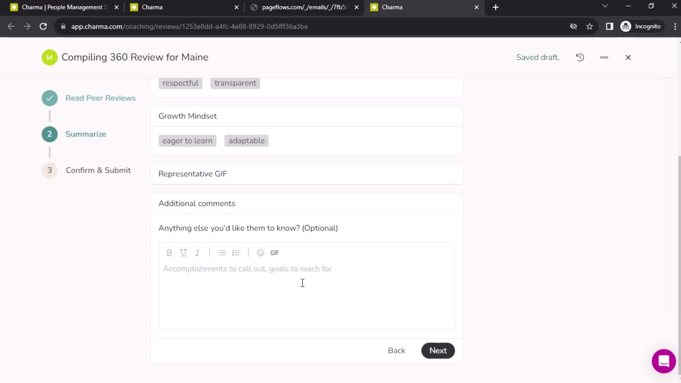Select the eager to learn tag
Viewport: 681px width, 383px height.
point(188,141)
